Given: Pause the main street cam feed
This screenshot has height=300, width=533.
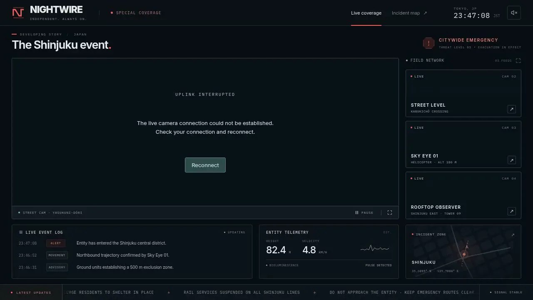Looking at the screenshot, I should coord(364,212).
